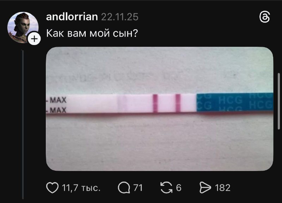Click the post date 22.11.25
This screenshot has width=282, height=203.
pyautogui.click(x=120, y=17)
